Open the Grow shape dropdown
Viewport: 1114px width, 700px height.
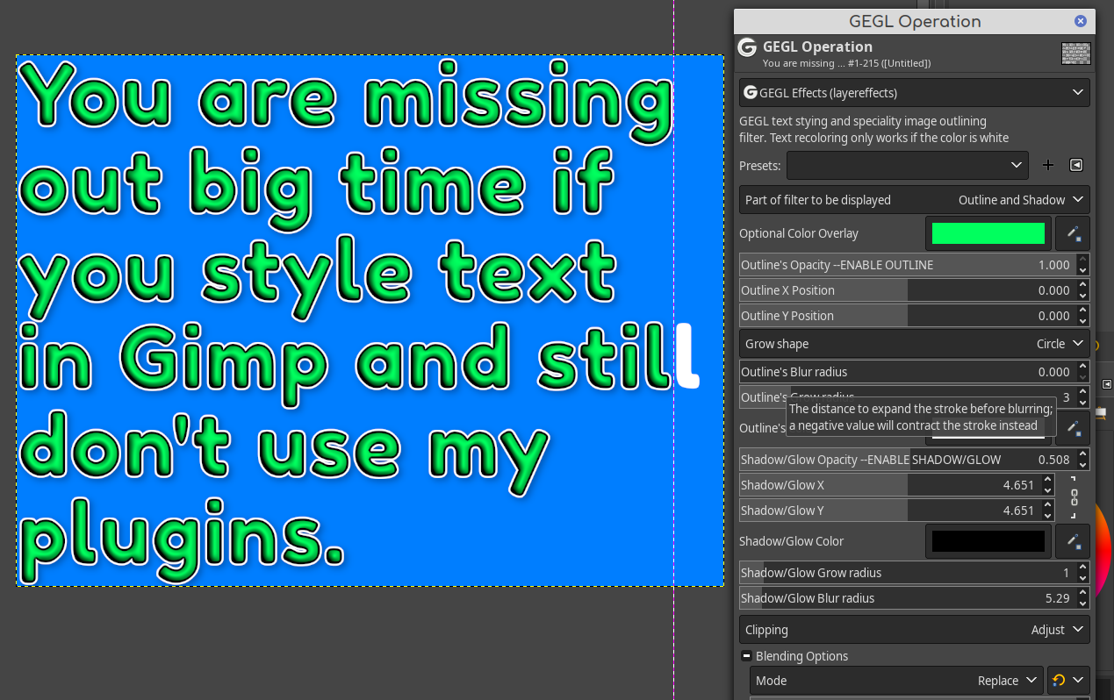(915, 344)
